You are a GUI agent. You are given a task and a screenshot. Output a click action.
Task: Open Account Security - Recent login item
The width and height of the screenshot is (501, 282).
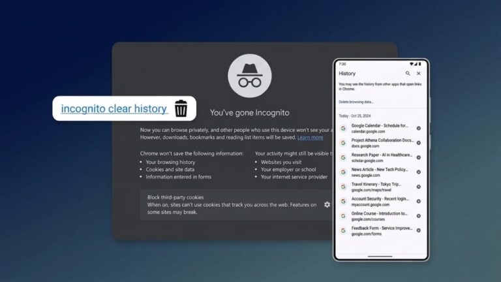click(x=380, y=202)
